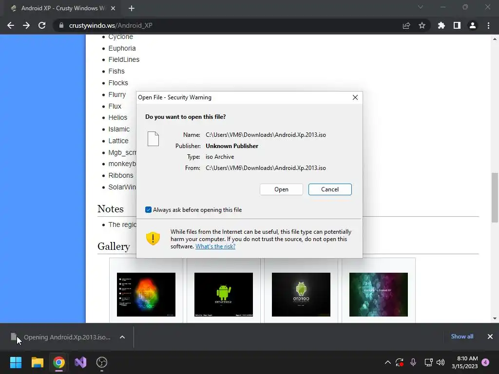Go back to the previous page
The image size is (499, 374).
[x=11, y=25]
